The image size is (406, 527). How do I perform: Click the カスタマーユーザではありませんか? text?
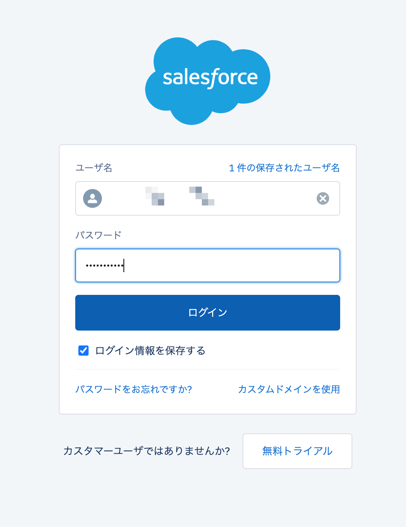(x=147, y=451)
